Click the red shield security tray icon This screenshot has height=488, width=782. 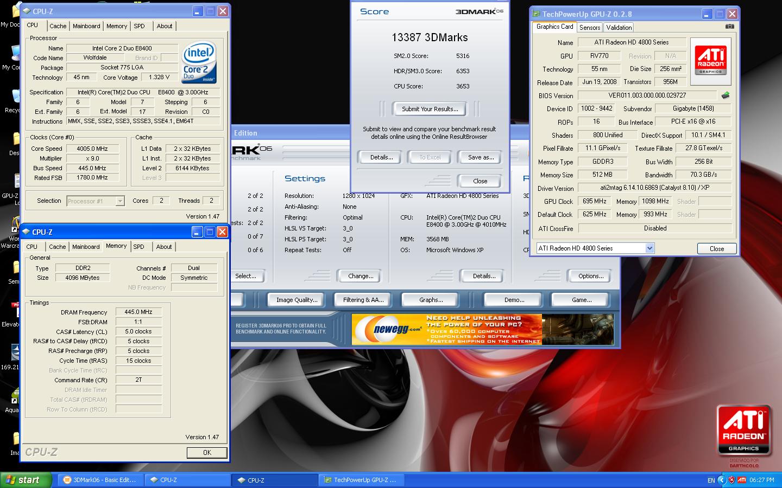(x=731, y=480)
